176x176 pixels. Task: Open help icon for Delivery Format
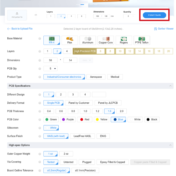click(40, 103)
